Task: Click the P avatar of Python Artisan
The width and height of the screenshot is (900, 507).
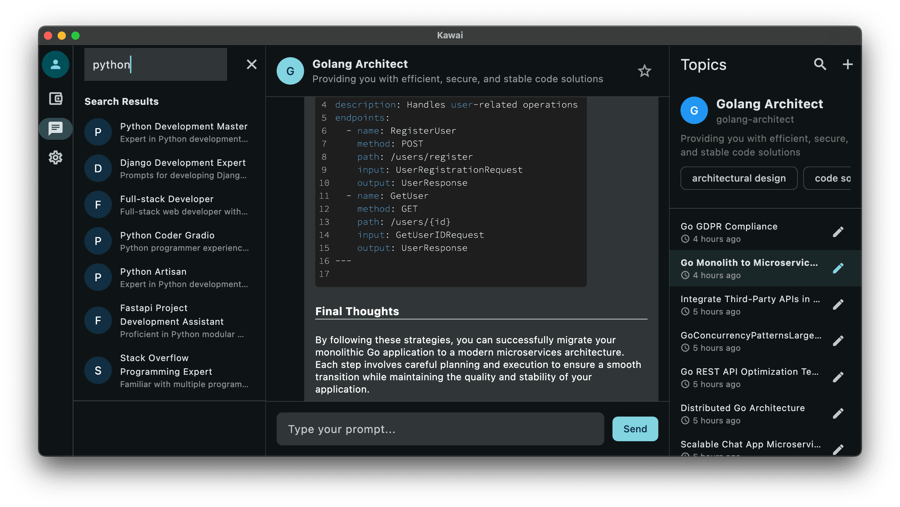Action: coord(98,277)
